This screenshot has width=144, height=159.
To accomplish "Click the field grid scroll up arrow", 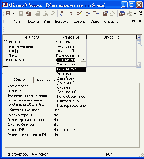I will [139, 37].
